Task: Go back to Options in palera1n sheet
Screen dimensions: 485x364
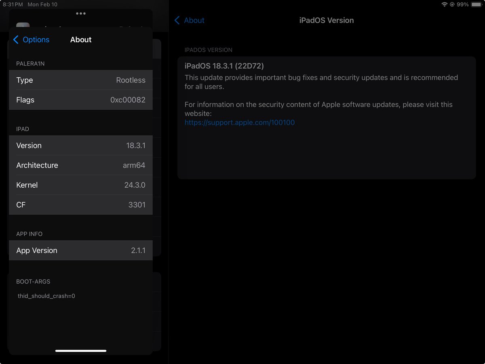Action: pyautogui.click(x=31, y=40)
